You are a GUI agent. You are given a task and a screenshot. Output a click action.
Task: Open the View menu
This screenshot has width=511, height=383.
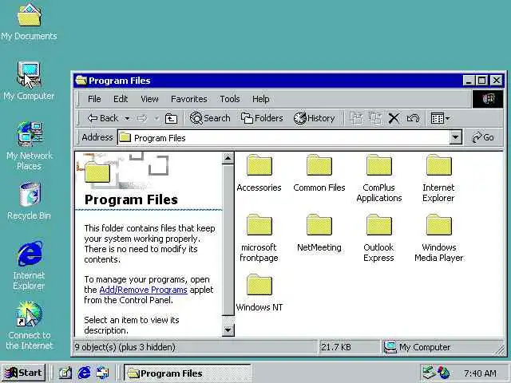(149, 99)
